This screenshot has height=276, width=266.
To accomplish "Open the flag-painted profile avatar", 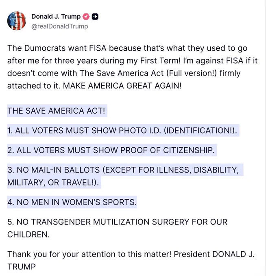I will (16, 21).
